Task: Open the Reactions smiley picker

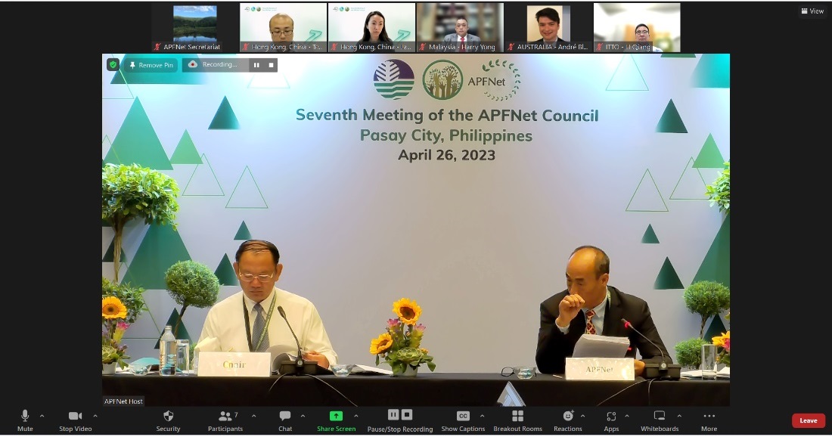Action: 568,420
